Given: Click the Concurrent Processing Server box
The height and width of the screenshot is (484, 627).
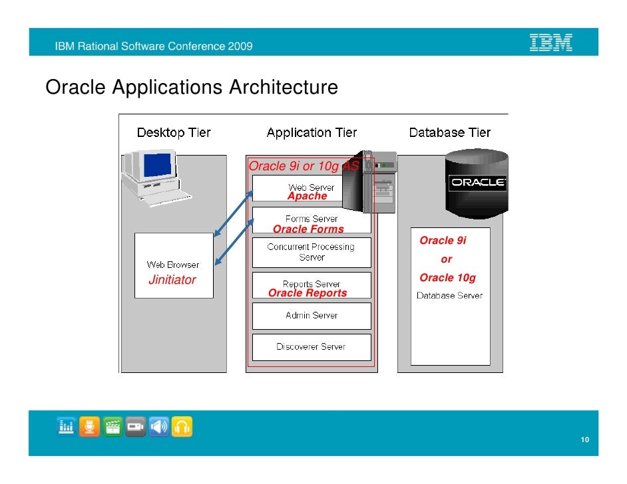Looking at the screenshot, I should click(x=312, y=253).
